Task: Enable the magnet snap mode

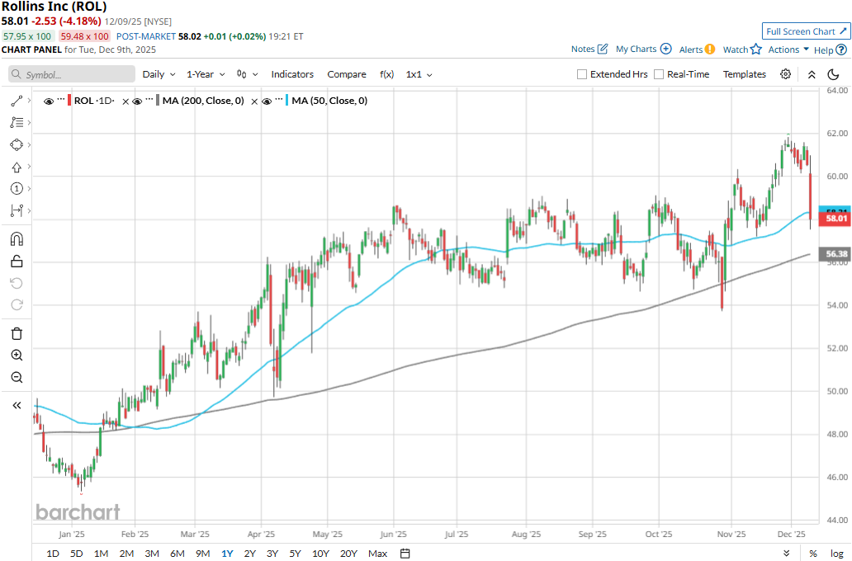Action: [17, 239]
